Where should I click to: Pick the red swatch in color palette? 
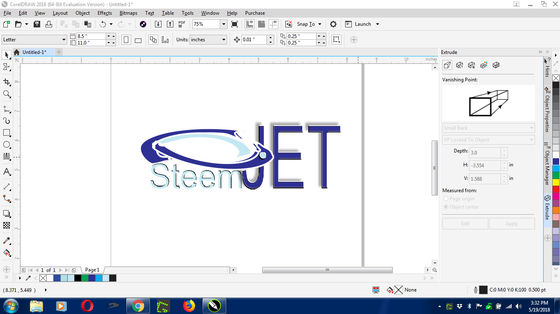coord(556,189)
